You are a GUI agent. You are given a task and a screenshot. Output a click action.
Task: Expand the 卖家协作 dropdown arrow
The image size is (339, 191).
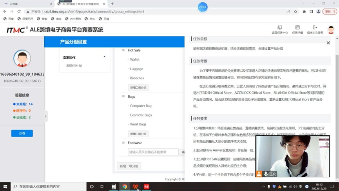pyautogui.click(x=104, y=57)
